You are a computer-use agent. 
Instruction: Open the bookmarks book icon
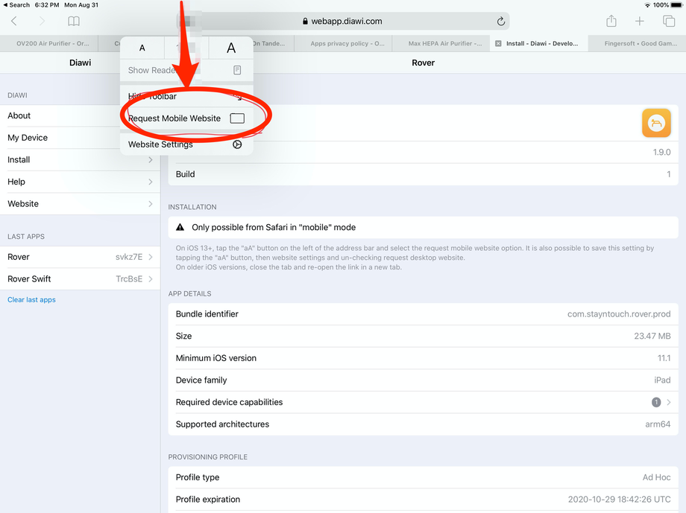tap(74, 21)
